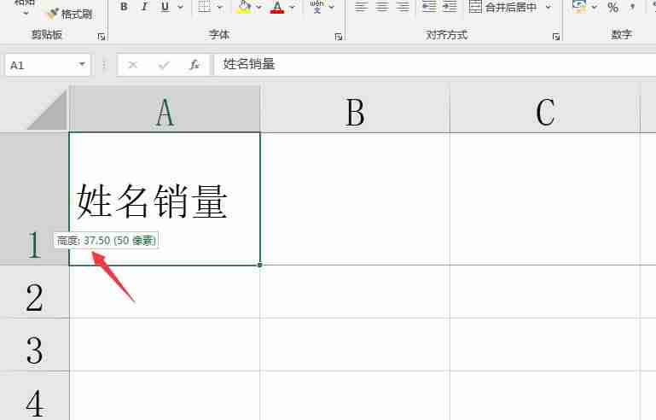
Task: Click the Number (数字) group label
Action: 621,34
